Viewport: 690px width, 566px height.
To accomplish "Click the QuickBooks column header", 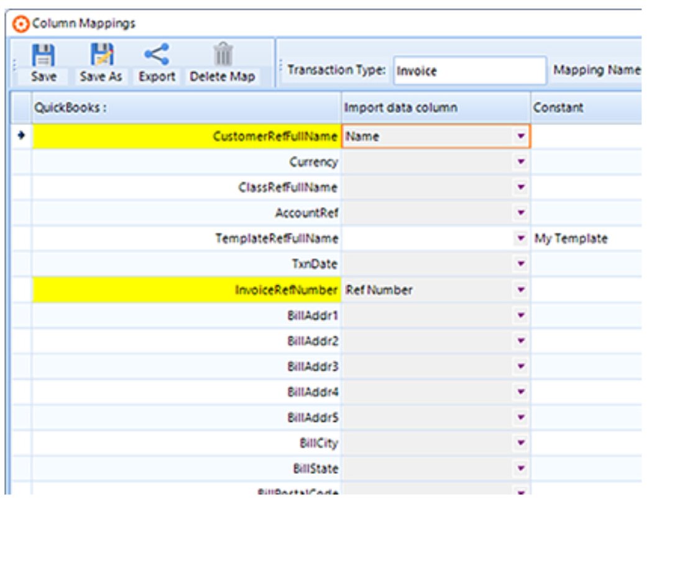I will pos(186,108).
